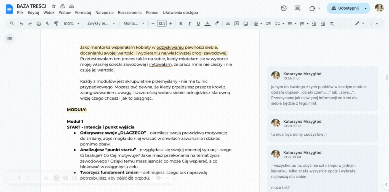Click the clear formatting icon
Image resolution: width=389 pixels, height=192 pixels.
[x=332, y=24]
